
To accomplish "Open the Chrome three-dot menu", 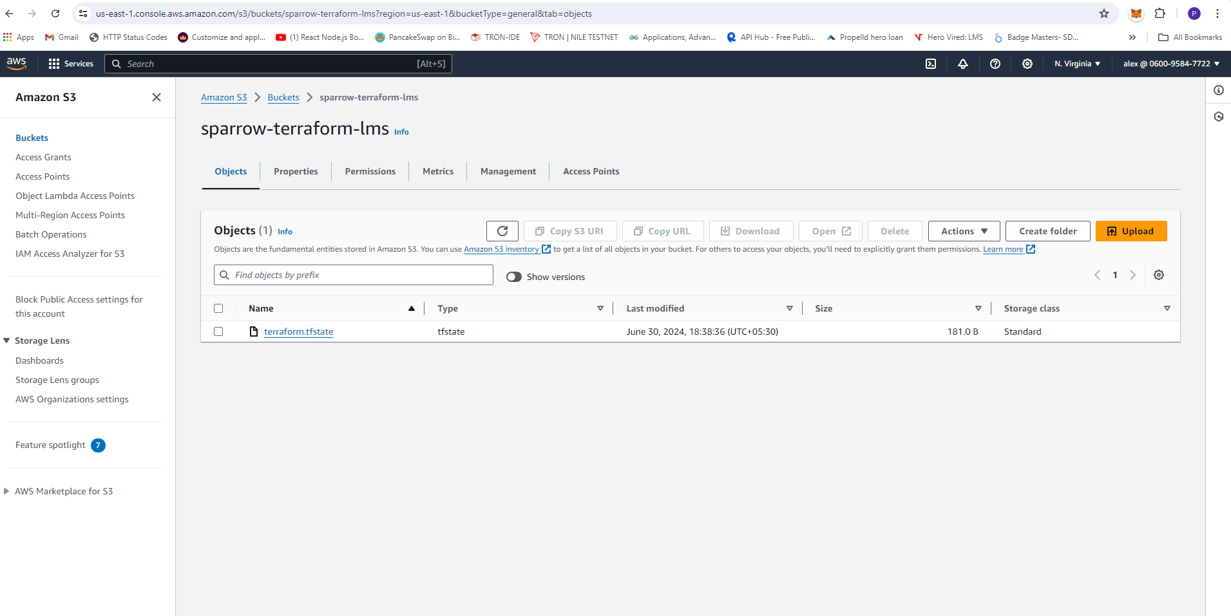I will (x=1217, y=14).
